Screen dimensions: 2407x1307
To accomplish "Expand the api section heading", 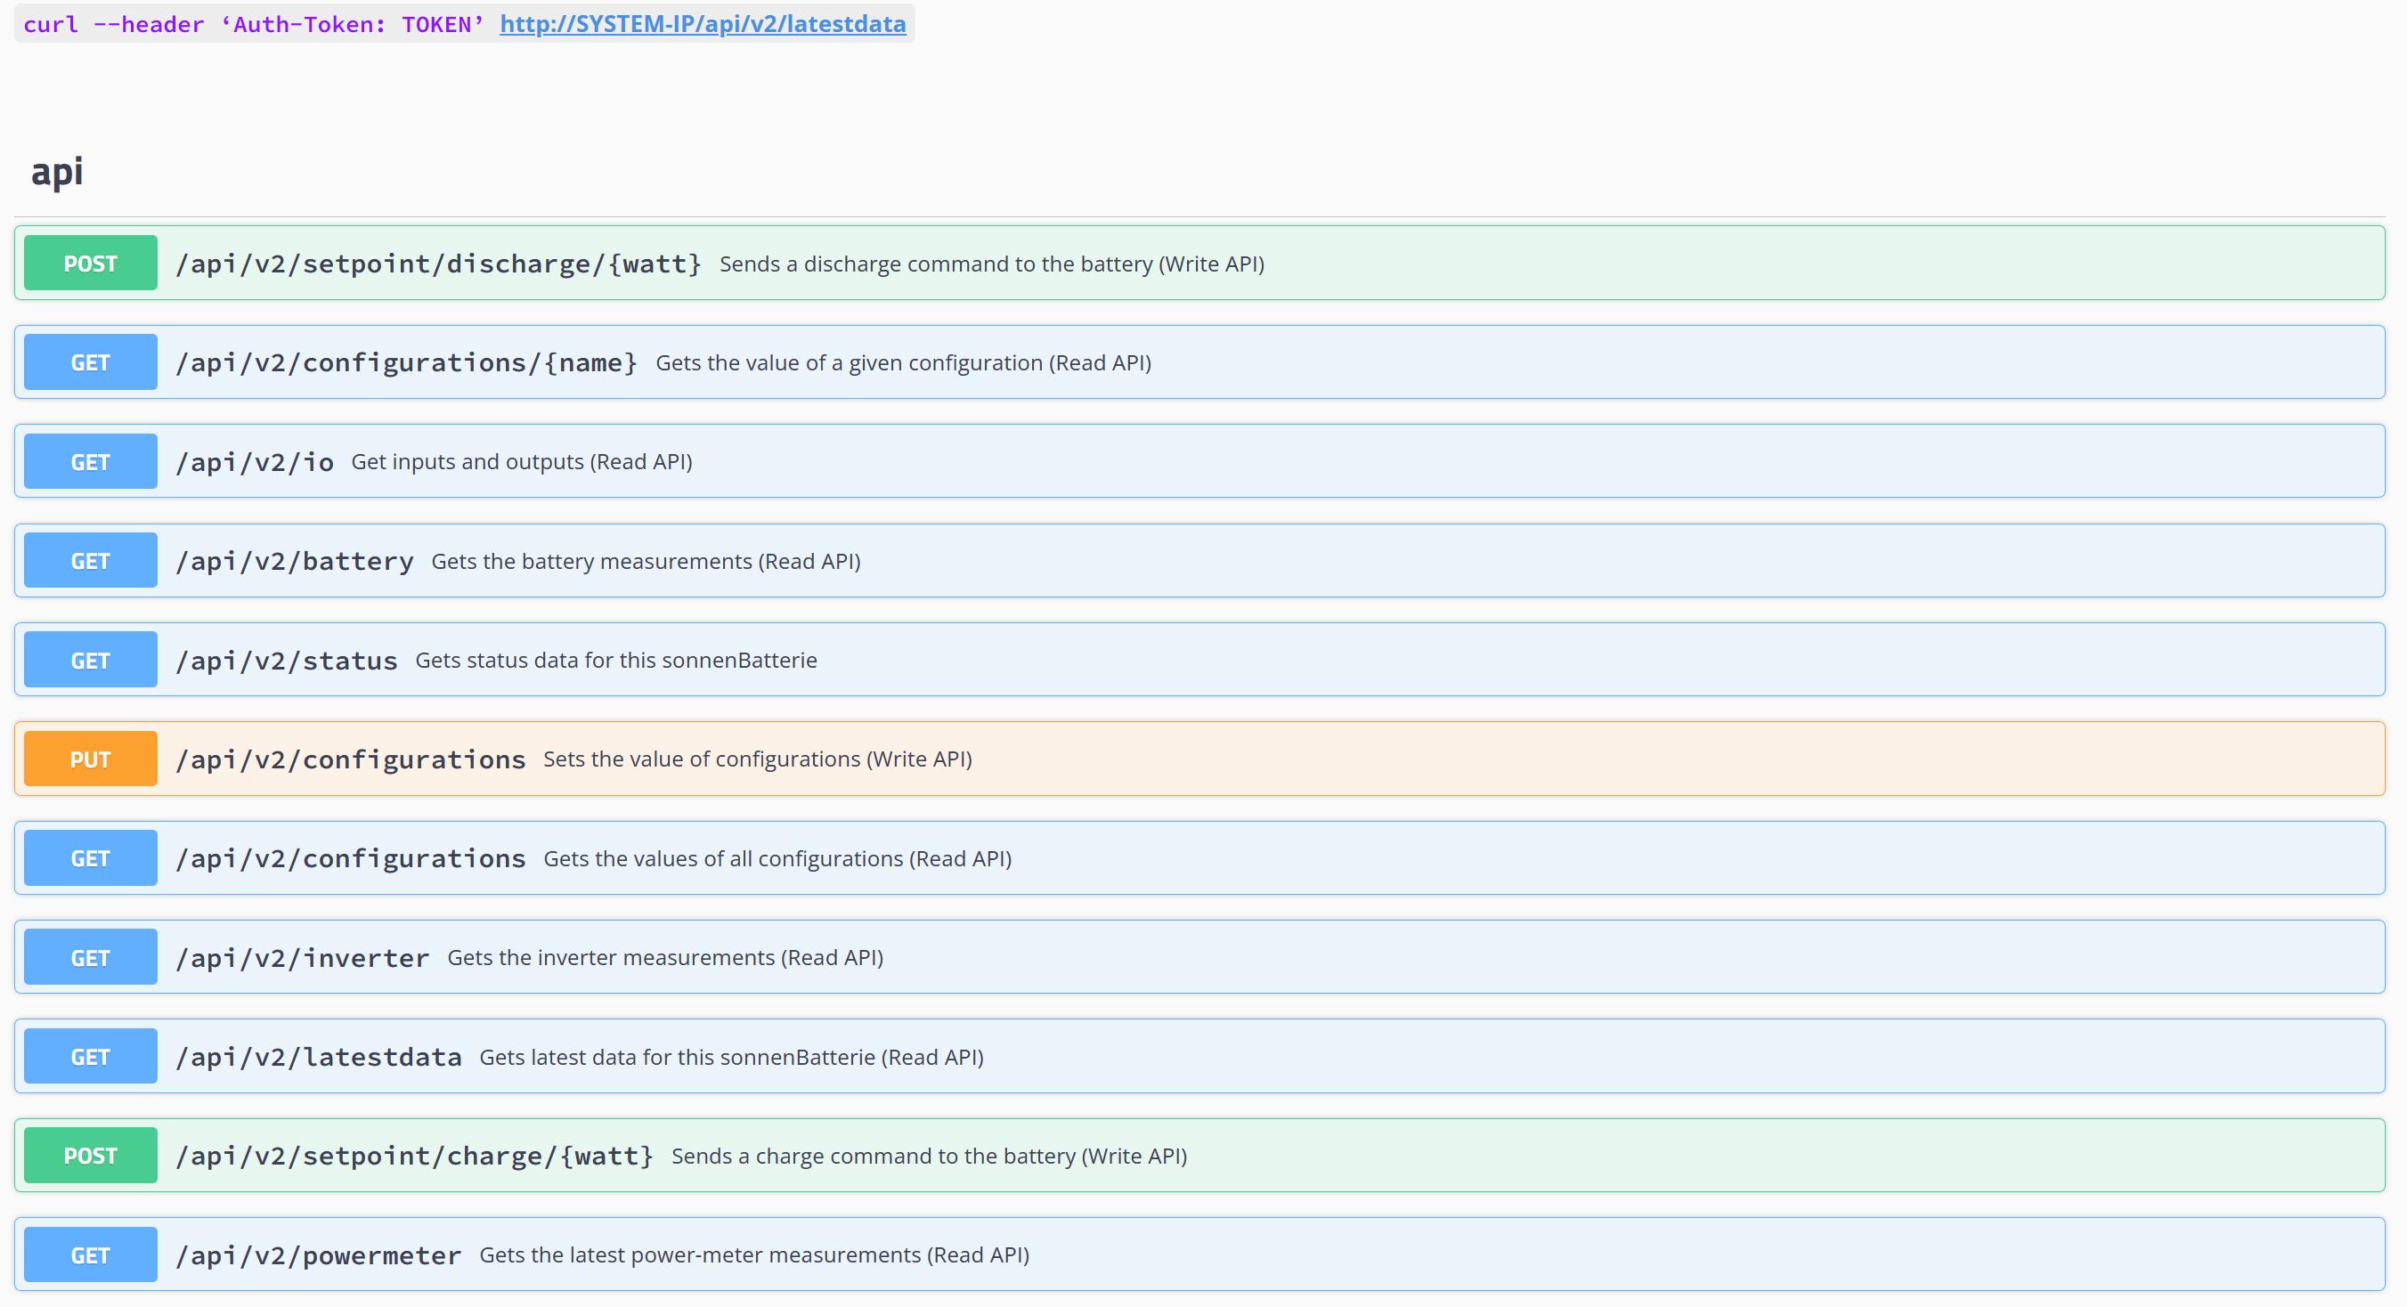I will point(57,172).
